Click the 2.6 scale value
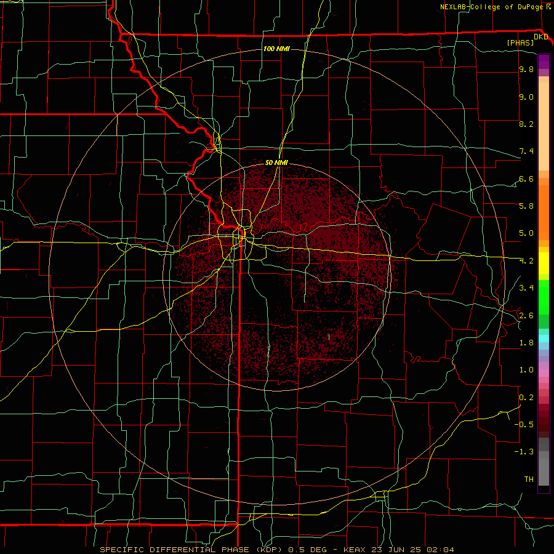The width and height of the screenshot is (554, 554). 526,316
